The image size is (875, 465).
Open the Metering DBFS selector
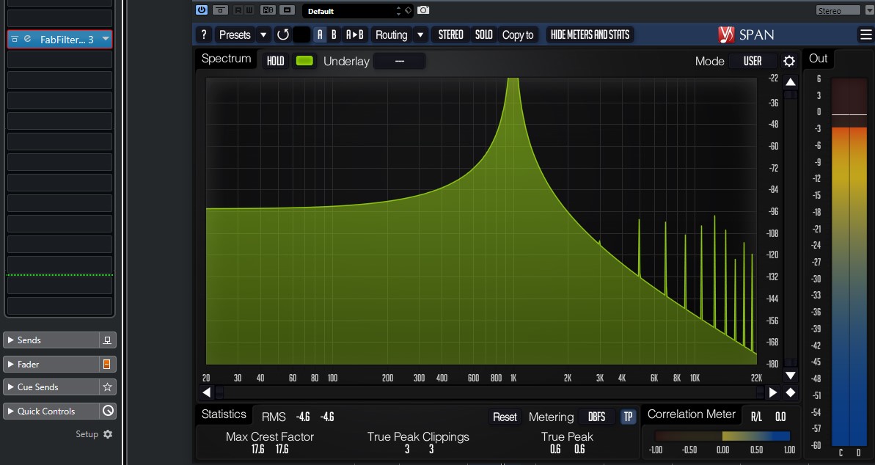(596, 417)
